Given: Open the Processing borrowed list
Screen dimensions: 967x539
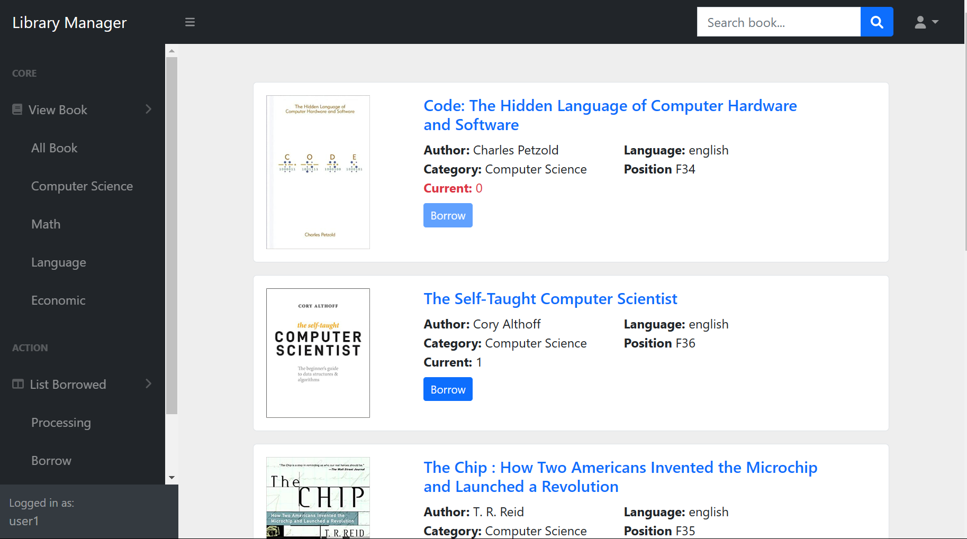Looking at the screenshot, I should [61, 423].
